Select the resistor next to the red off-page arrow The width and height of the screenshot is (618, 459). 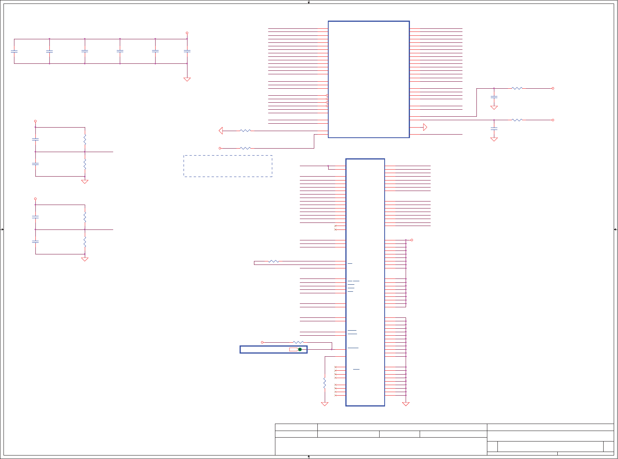pyautogui.click(x=245, y=131)
